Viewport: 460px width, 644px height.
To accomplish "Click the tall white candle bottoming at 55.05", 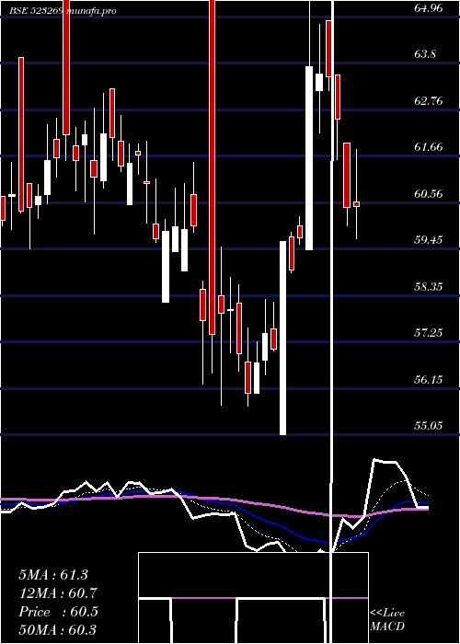I will (x=283, y=338).
